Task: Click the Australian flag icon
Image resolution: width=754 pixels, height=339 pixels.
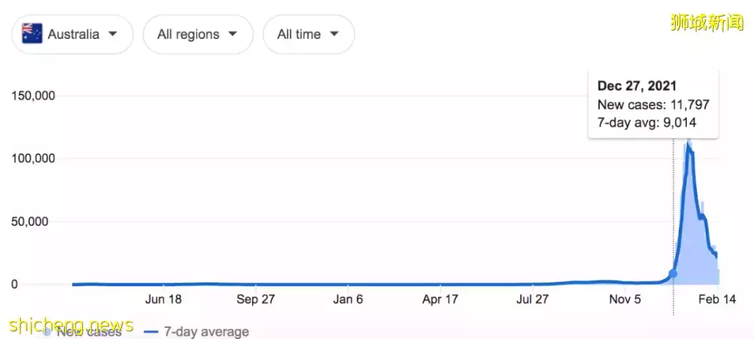Action: click(x=32, y=33)
